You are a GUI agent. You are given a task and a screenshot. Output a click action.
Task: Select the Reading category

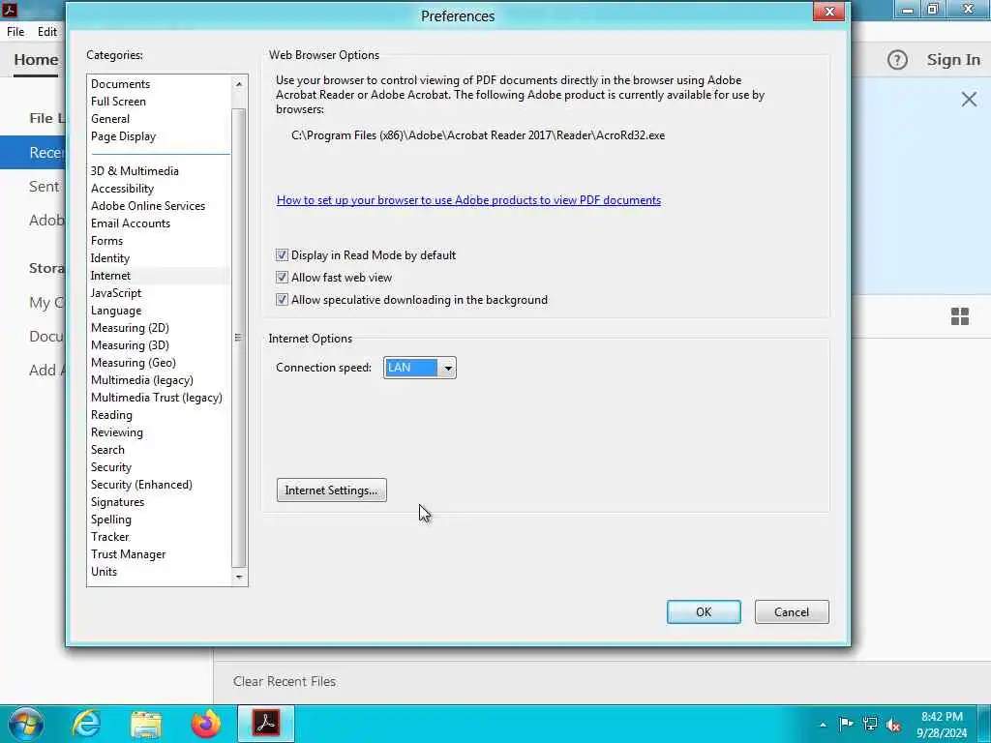[x=111, y=415]
